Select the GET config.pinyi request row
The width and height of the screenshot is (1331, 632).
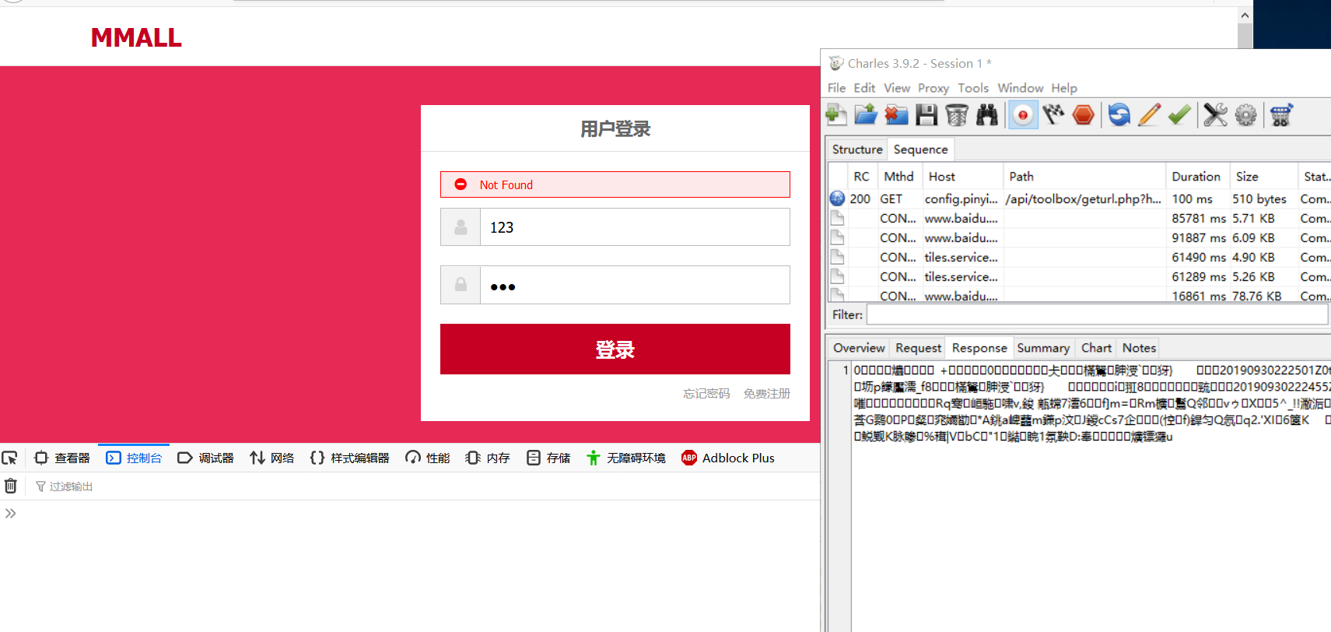tap(1080, 199)
